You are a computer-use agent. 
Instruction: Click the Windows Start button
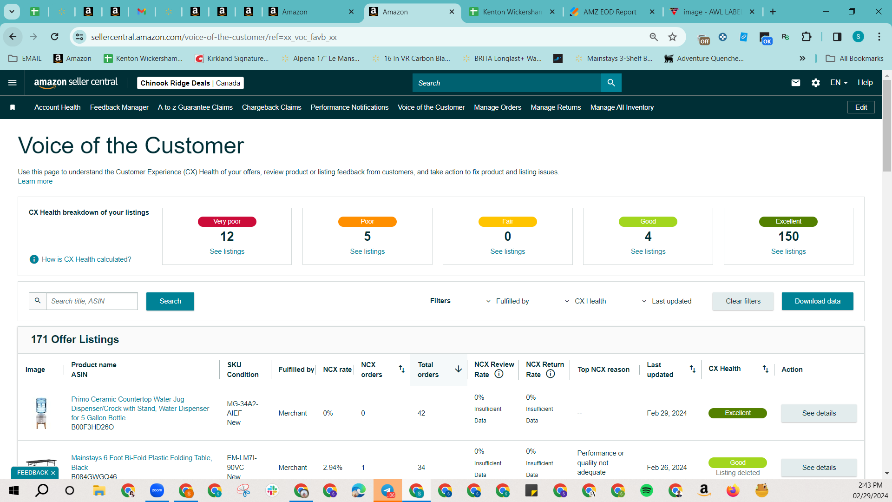pyautogui.click(x=14, y=490)
